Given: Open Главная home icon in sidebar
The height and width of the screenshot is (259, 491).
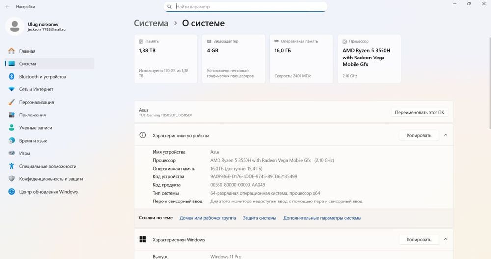Looking at the screenshot, I should [x=12, y=51].
